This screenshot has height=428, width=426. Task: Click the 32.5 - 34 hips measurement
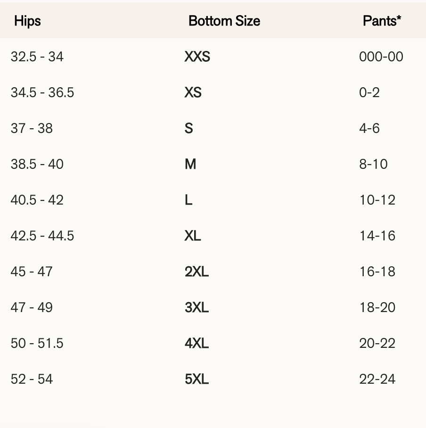[x=37, y=57]
